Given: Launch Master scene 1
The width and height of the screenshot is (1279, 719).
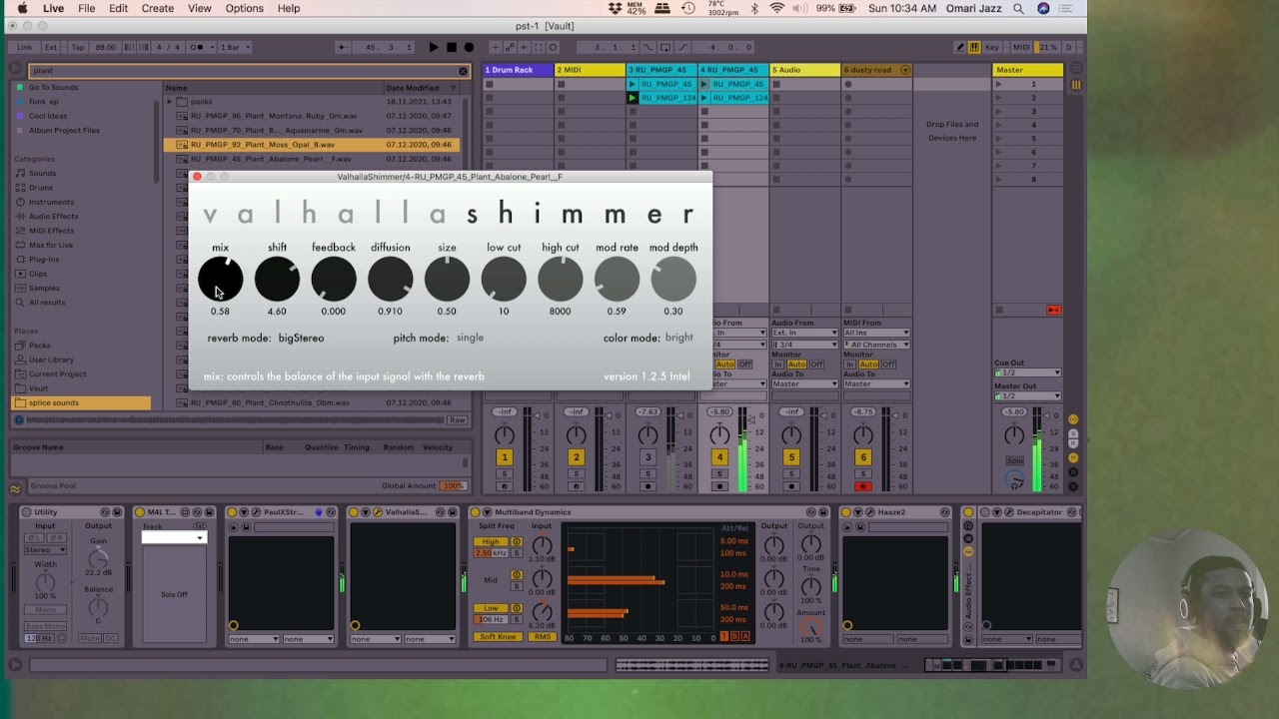Looking at the screenshot, I should click(x=999, y=85).
